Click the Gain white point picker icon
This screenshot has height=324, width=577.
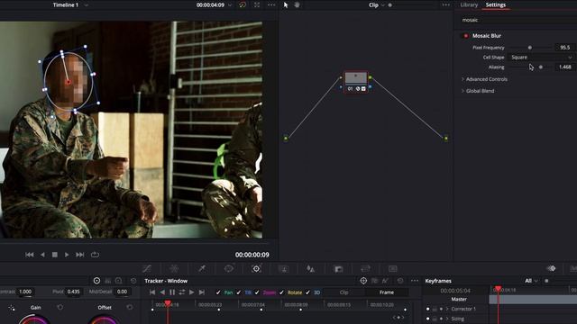(x=12, y=308)
